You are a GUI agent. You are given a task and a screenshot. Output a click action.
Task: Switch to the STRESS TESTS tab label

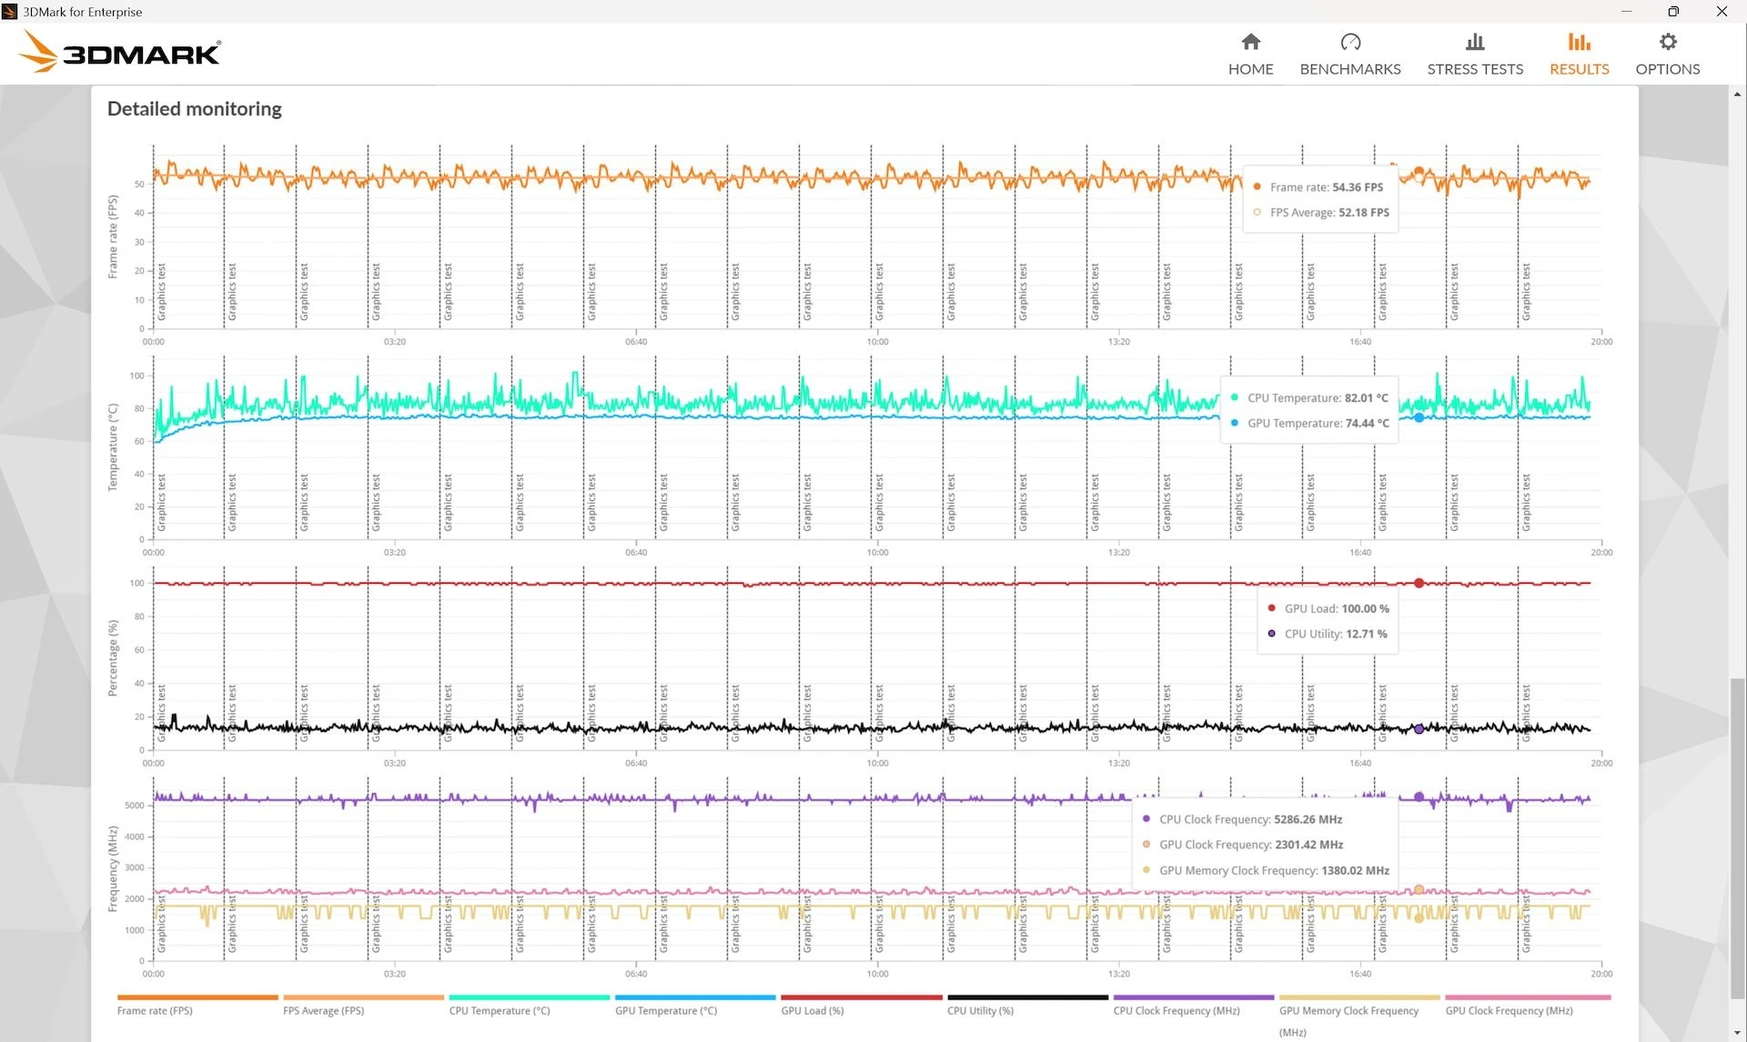click(x=1475, y=69)
